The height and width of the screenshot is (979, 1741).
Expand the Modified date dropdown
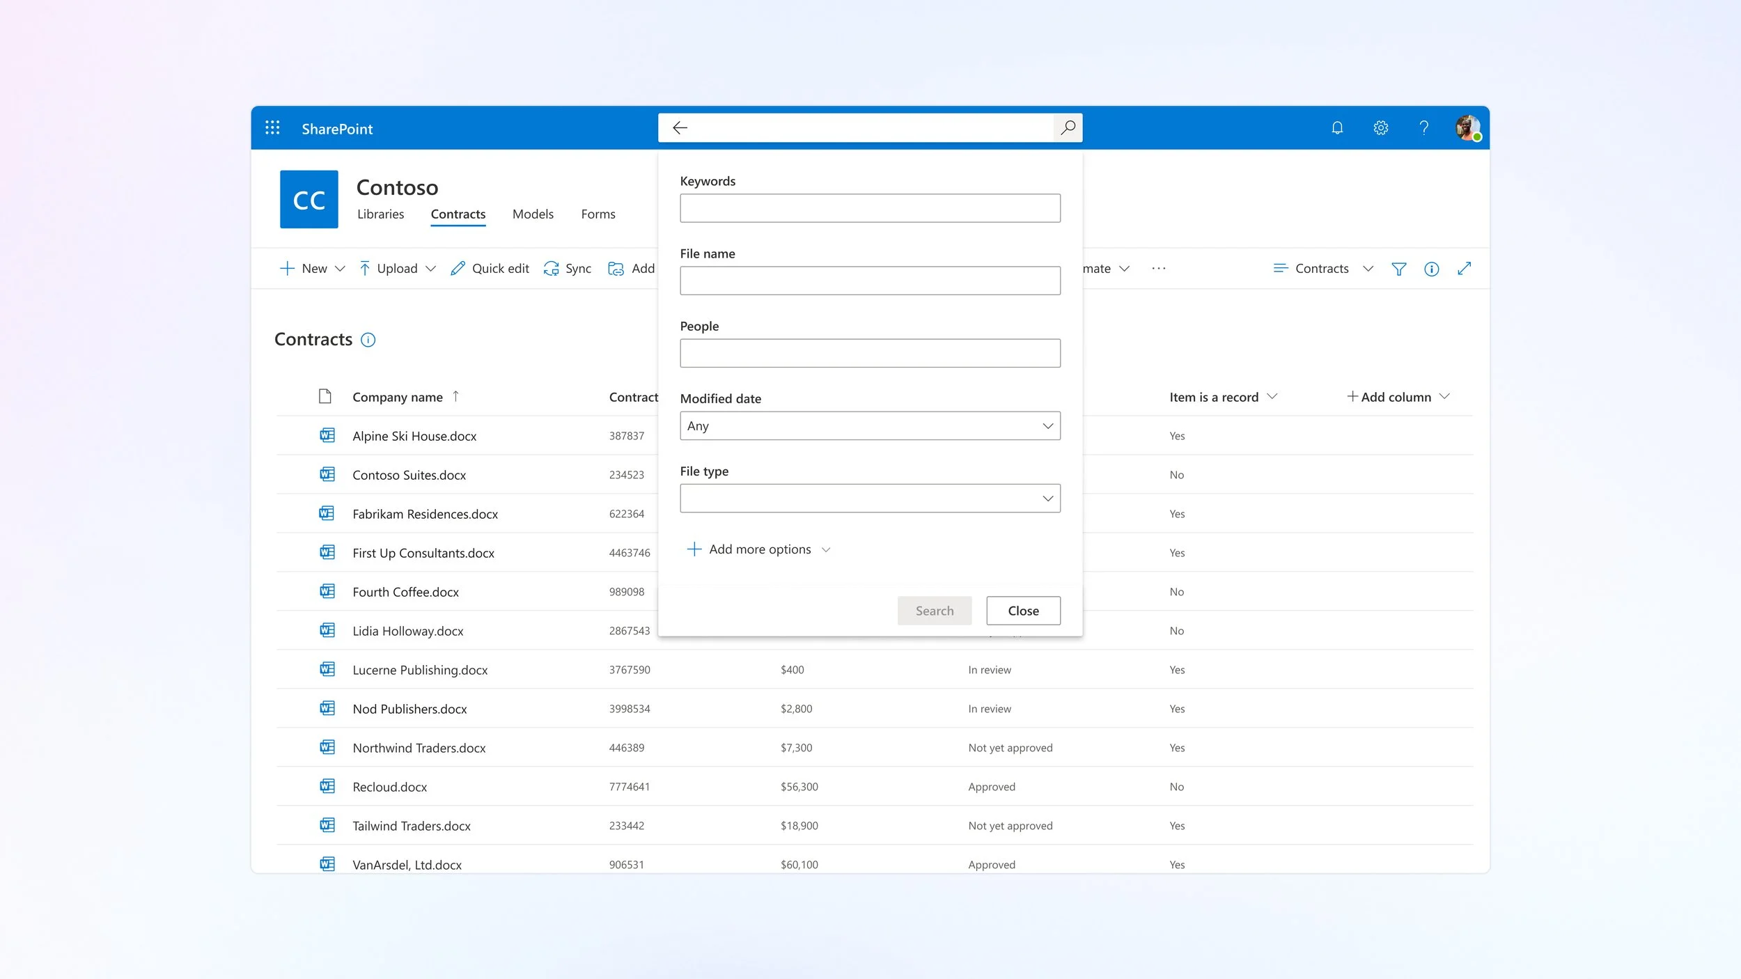coord(870,425)
